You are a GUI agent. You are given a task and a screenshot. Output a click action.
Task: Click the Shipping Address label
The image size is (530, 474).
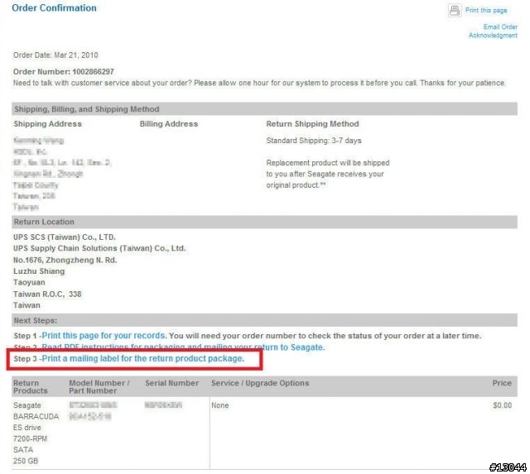point(48,124)
